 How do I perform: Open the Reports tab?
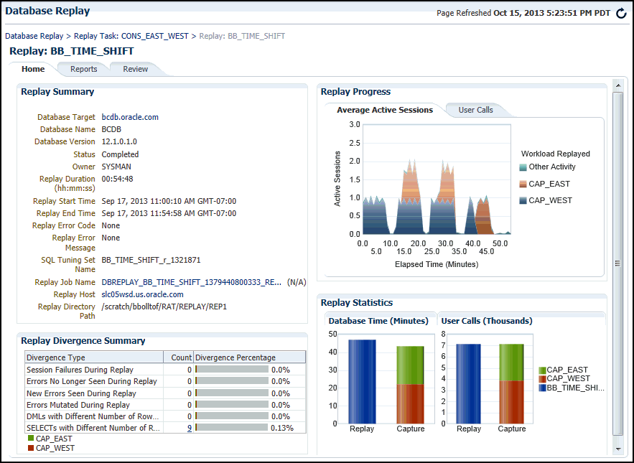point(83,69)
